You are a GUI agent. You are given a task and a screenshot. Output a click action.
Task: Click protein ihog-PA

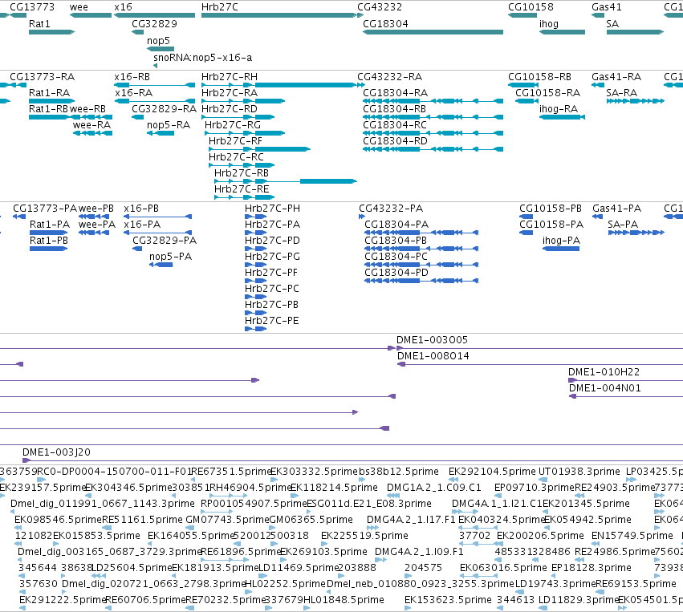pos(561,241)
